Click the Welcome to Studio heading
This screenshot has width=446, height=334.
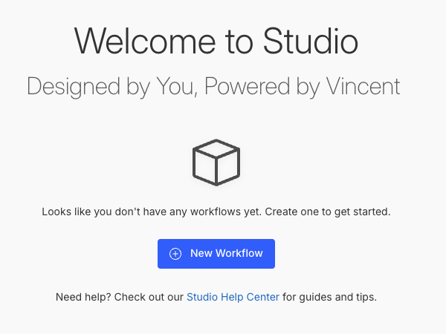[216, 42]
